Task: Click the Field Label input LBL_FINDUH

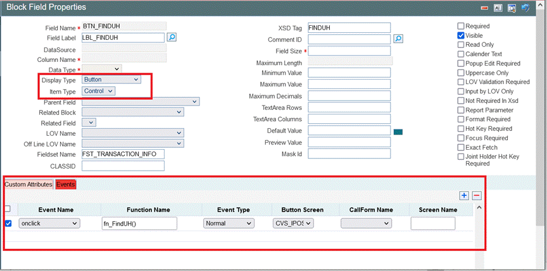Action: [123, 37]
